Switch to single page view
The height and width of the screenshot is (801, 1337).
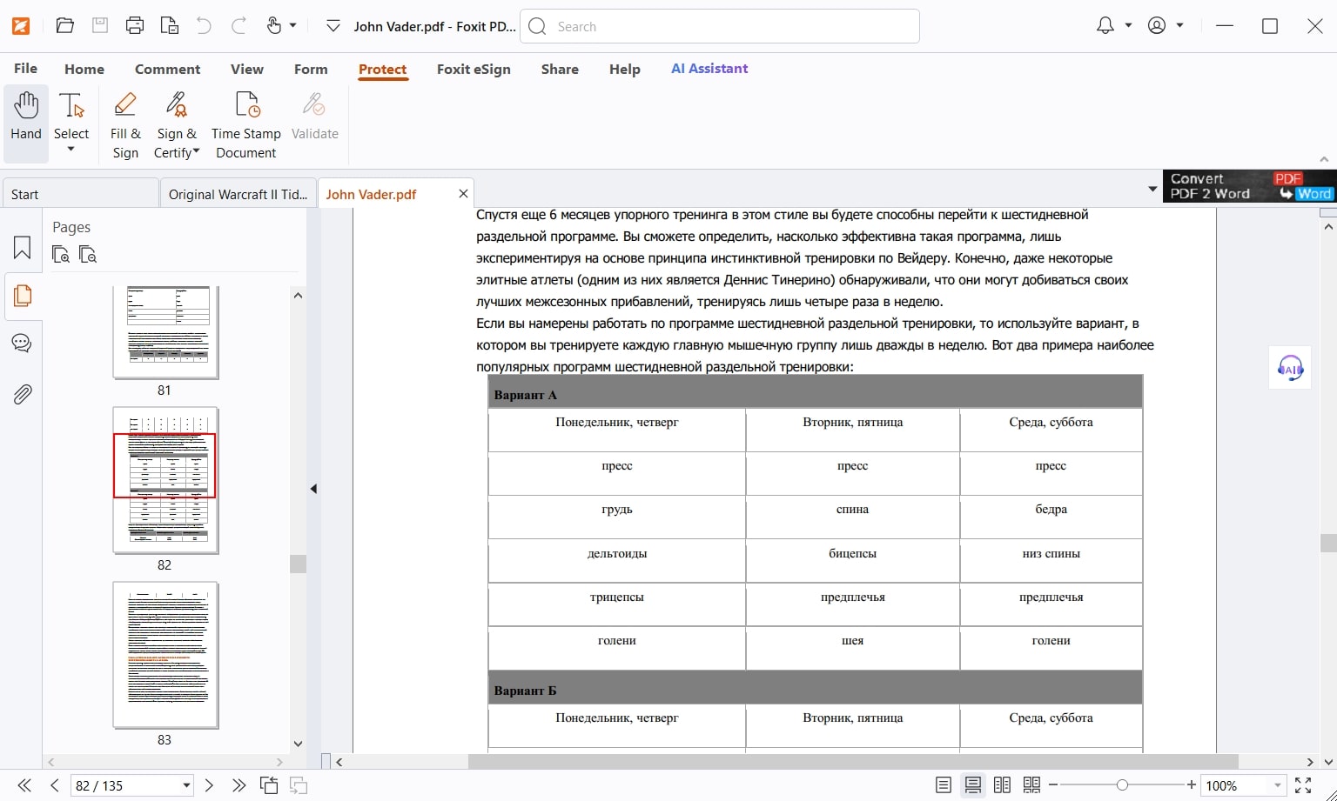coord(944,785)
